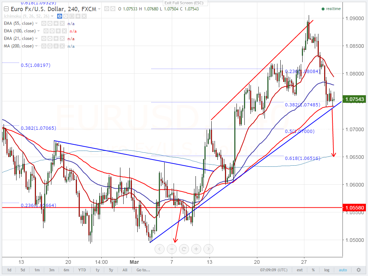Expand the EMA (100, close) dropdown arrow
The width and height of the screenshot is (368, 276).
tap(38, 31)
